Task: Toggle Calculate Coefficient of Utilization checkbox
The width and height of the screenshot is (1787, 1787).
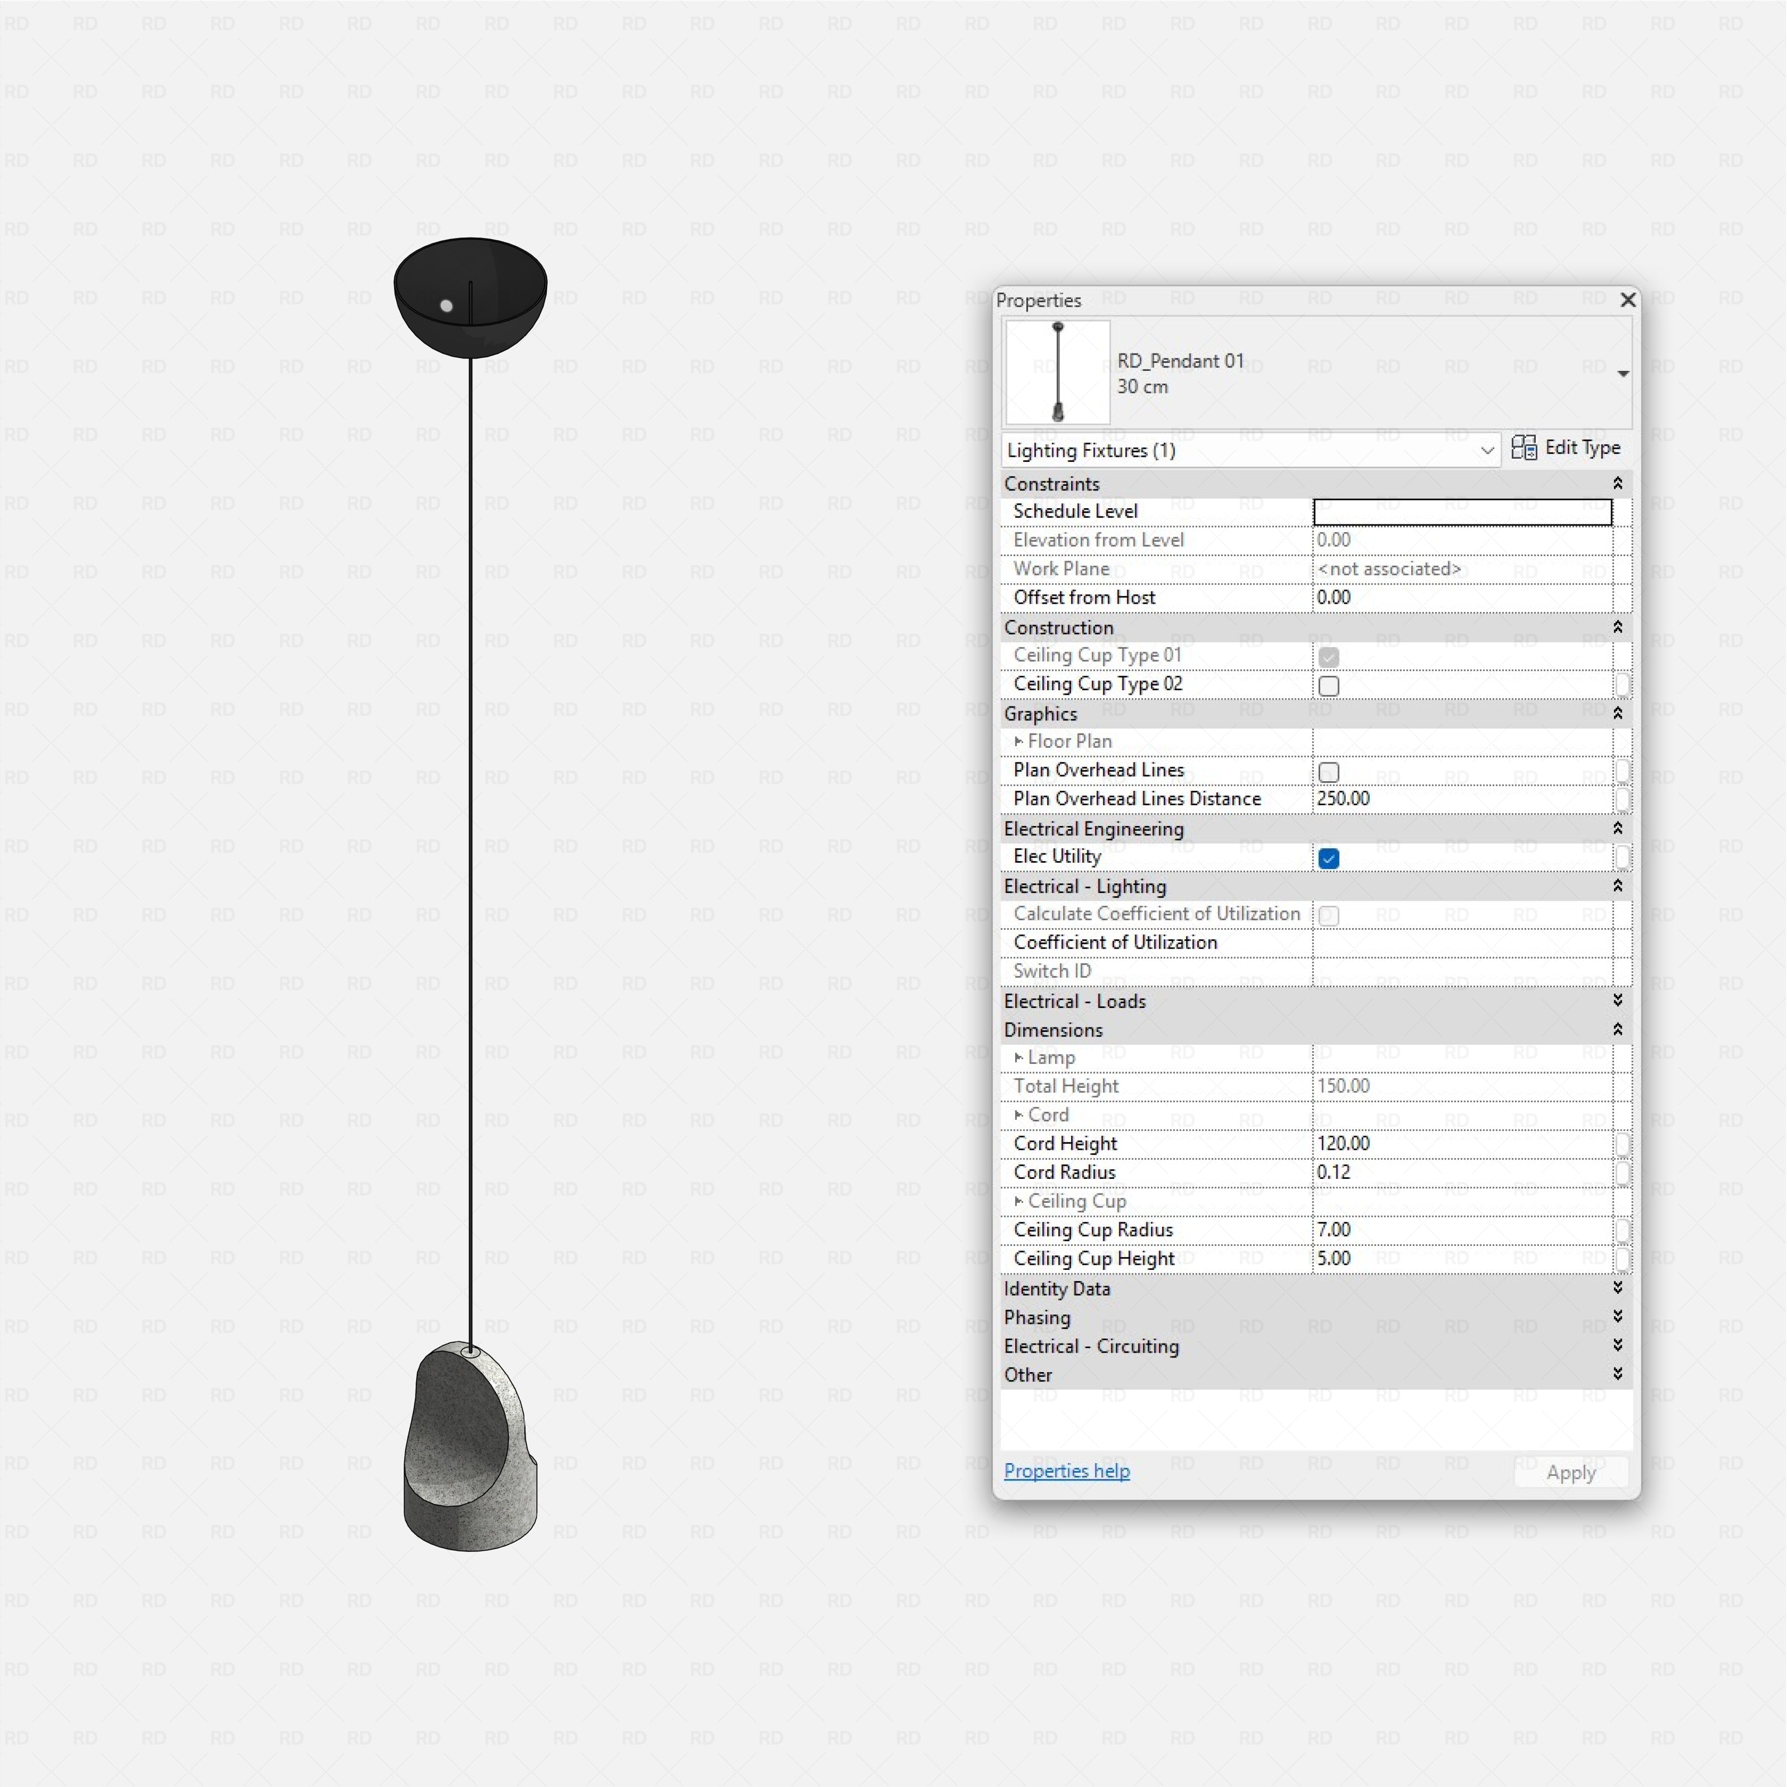Action: 1328,916
